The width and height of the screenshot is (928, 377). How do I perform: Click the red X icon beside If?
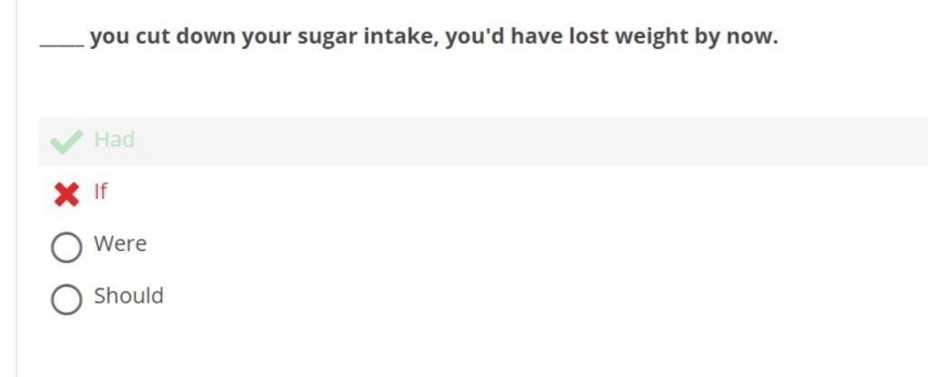click(66, 194)
